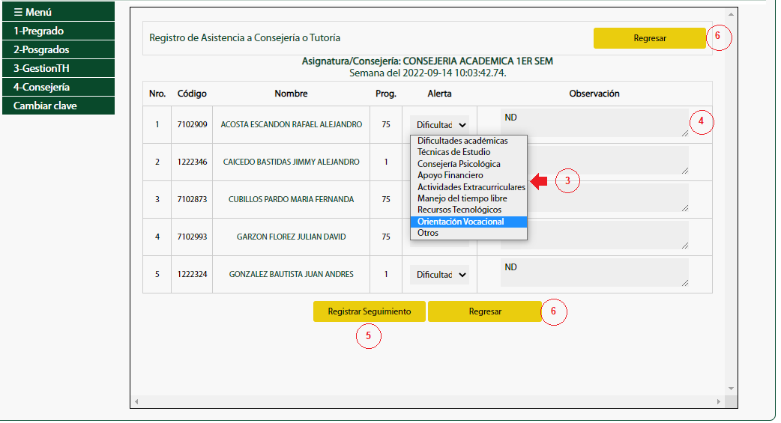
Task: Click the name GARZON FLOREZ JULIAN DAVID
Action: [292, 237]
